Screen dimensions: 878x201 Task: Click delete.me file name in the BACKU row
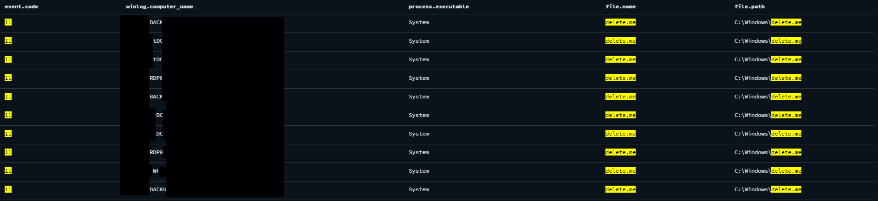pyautogui.click(x=620, y=189)
